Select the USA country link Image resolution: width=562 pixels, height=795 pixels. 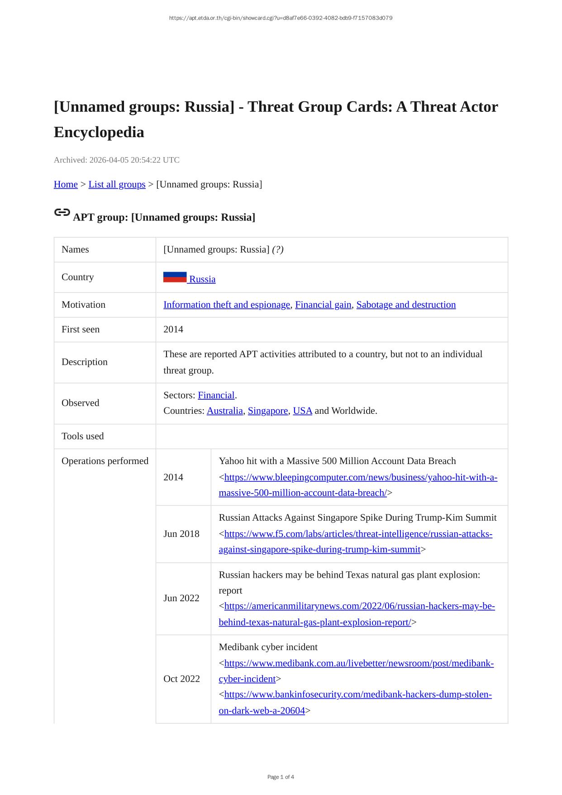click(303, 411)
